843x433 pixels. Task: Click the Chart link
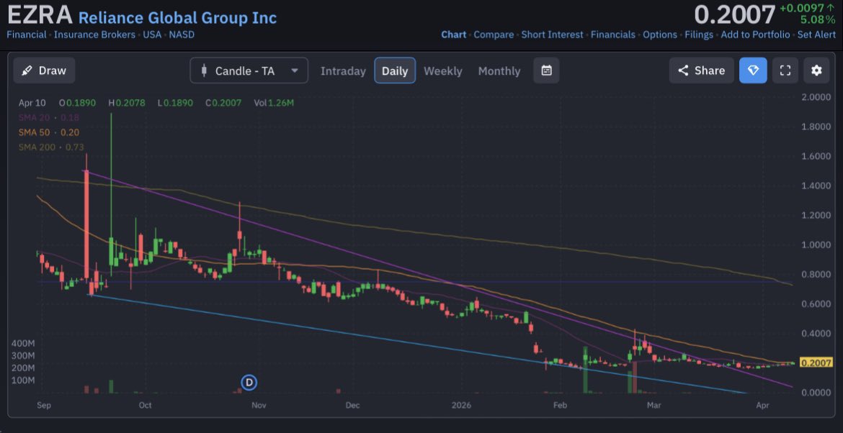(x=454, y=35)
